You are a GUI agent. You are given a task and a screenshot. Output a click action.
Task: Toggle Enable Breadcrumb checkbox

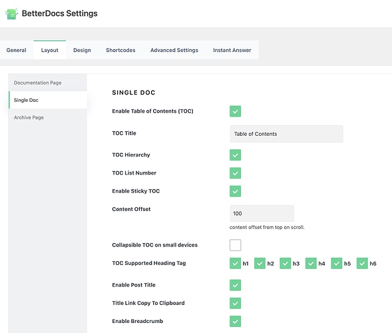click(235, 321)
